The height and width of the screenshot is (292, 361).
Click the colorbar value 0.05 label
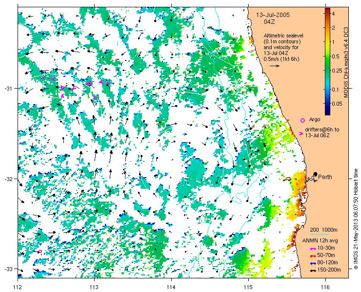pyautogui.click(x=337, y=104)
